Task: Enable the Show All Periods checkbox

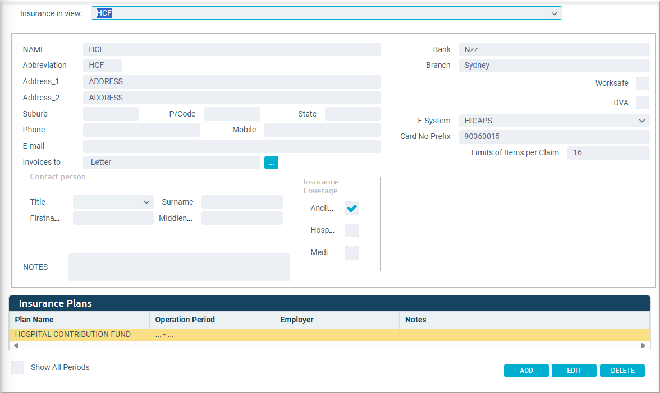Action: click(x=18, y=367)
